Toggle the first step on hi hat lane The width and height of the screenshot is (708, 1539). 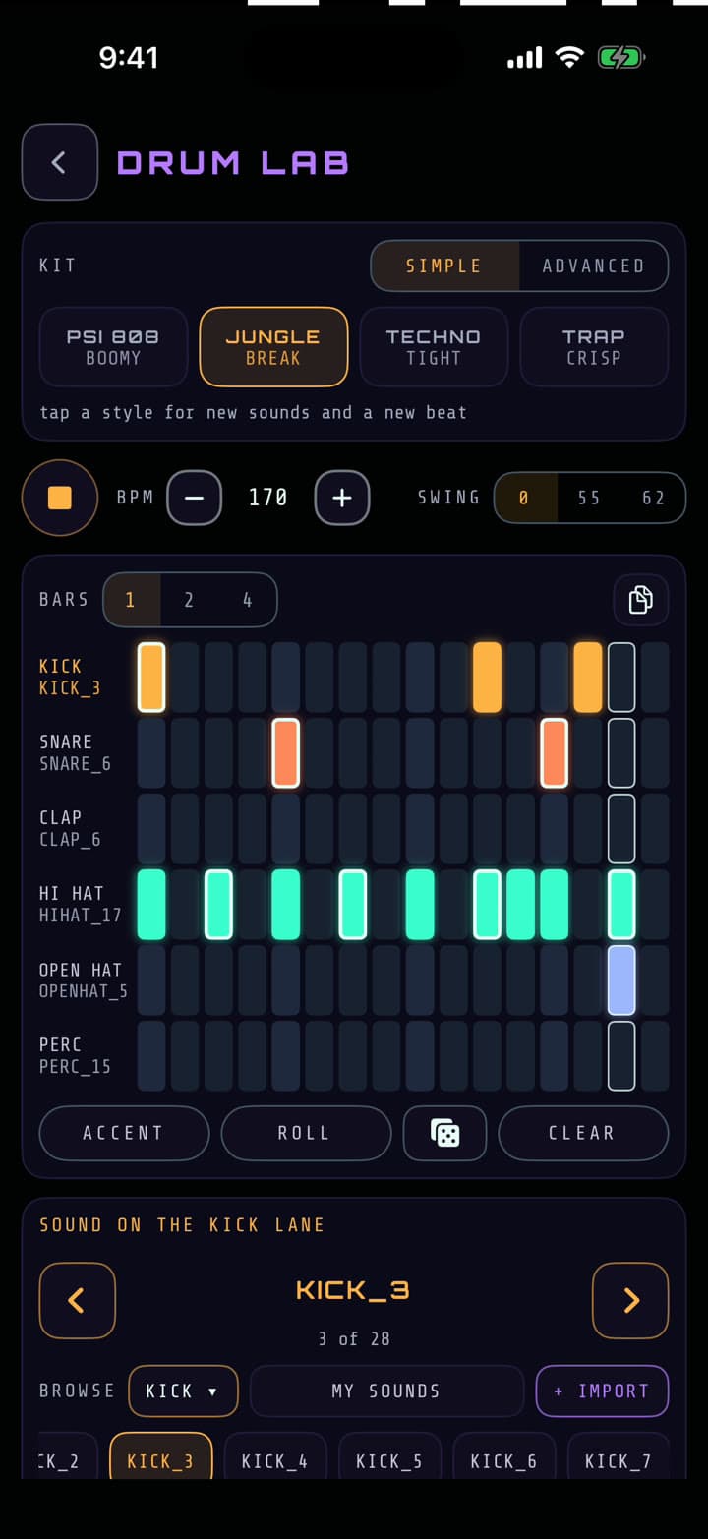point(151,904)
